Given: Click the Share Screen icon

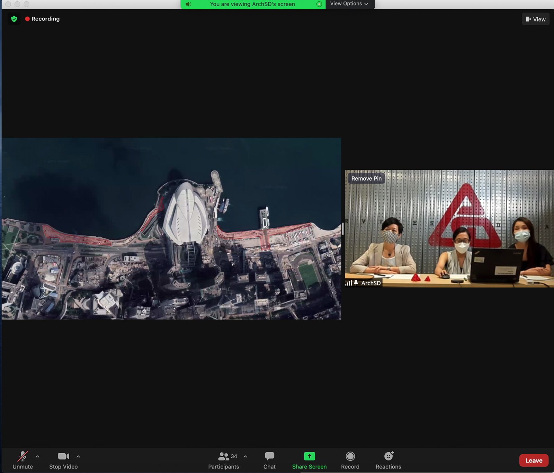Looking at the screenshot, I should (x=309, y=456).
